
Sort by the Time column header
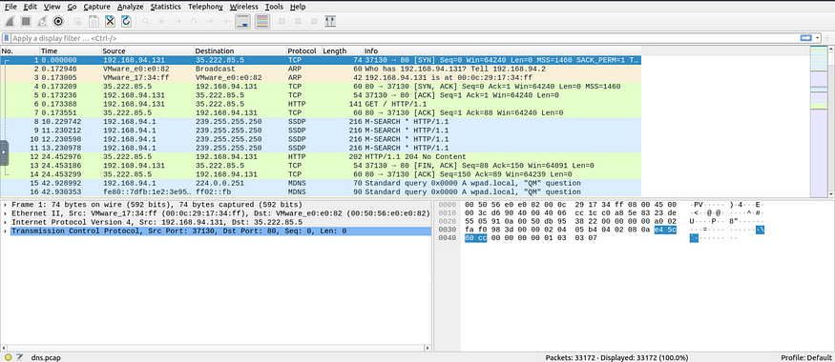coord(71,51)
